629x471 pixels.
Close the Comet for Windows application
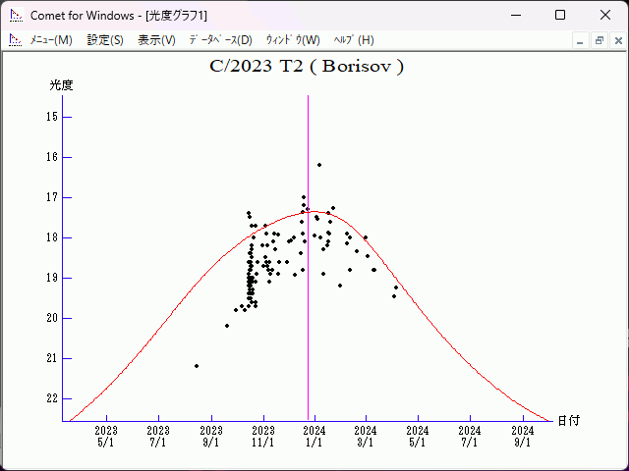(x=605, y=16)
